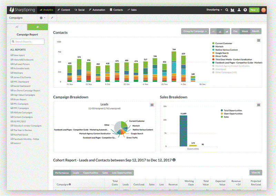Click the Cohort Report info icon
The width and height of the screenshot is (276, 196).
[x=174, y=160]
